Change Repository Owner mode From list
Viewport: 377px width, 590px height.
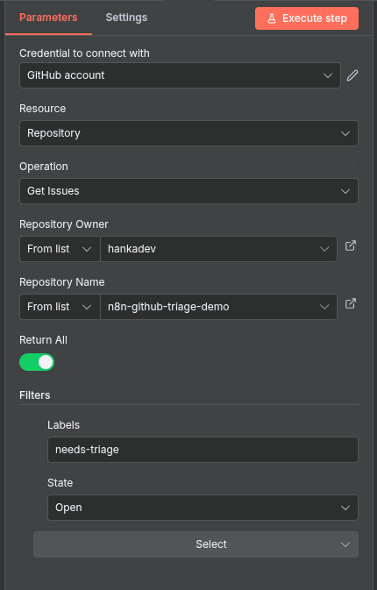click(60, 249)
